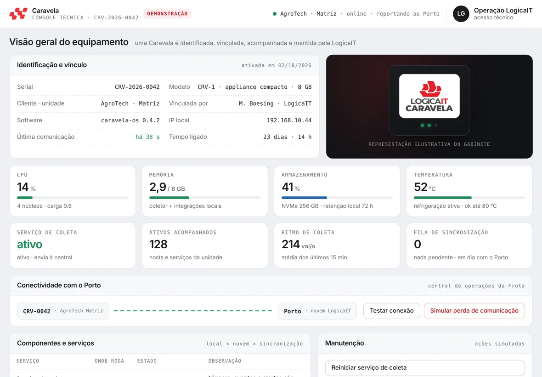542x377 pixels.
Task: Click the OBSERVAÇÃO column header
Action: click(x=225, y=361)
